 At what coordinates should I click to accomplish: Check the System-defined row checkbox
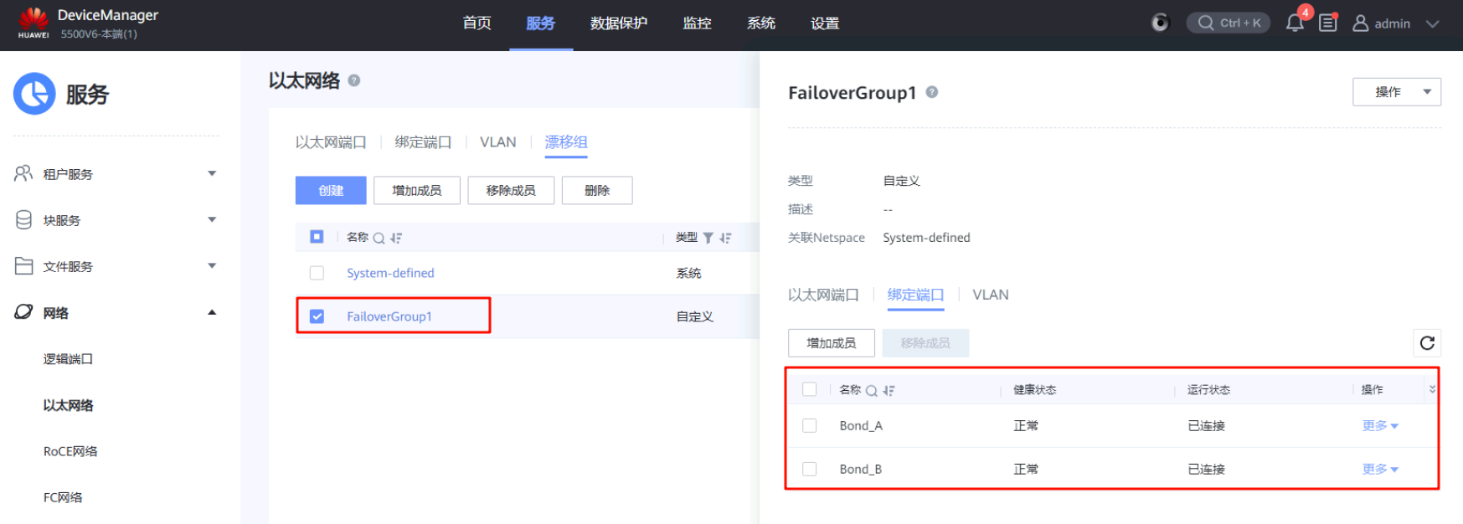(317, 273)
